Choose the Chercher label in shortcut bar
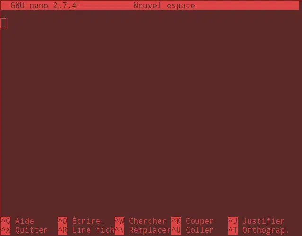This screenshot has width=302, height=236. tap(147, 221)
